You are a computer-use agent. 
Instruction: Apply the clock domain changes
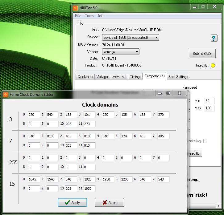72,202
